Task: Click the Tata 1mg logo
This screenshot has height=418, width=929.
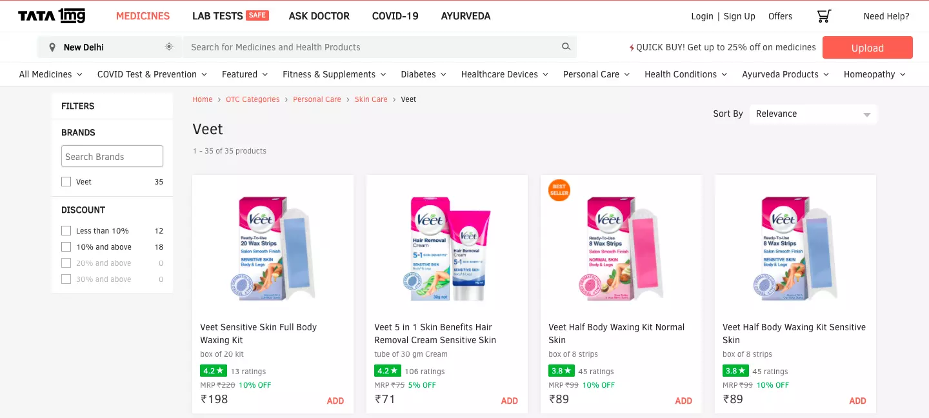Action: pyautogui.click(x=52, y=16)
